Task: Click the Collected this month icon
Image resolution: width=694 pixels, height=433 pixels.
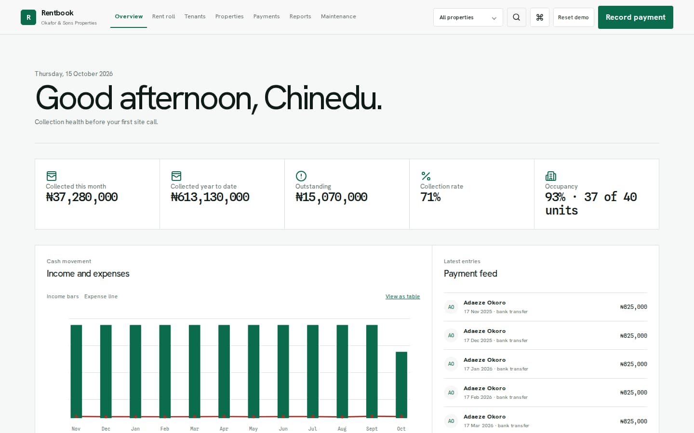Action: (x=52, y=176)
